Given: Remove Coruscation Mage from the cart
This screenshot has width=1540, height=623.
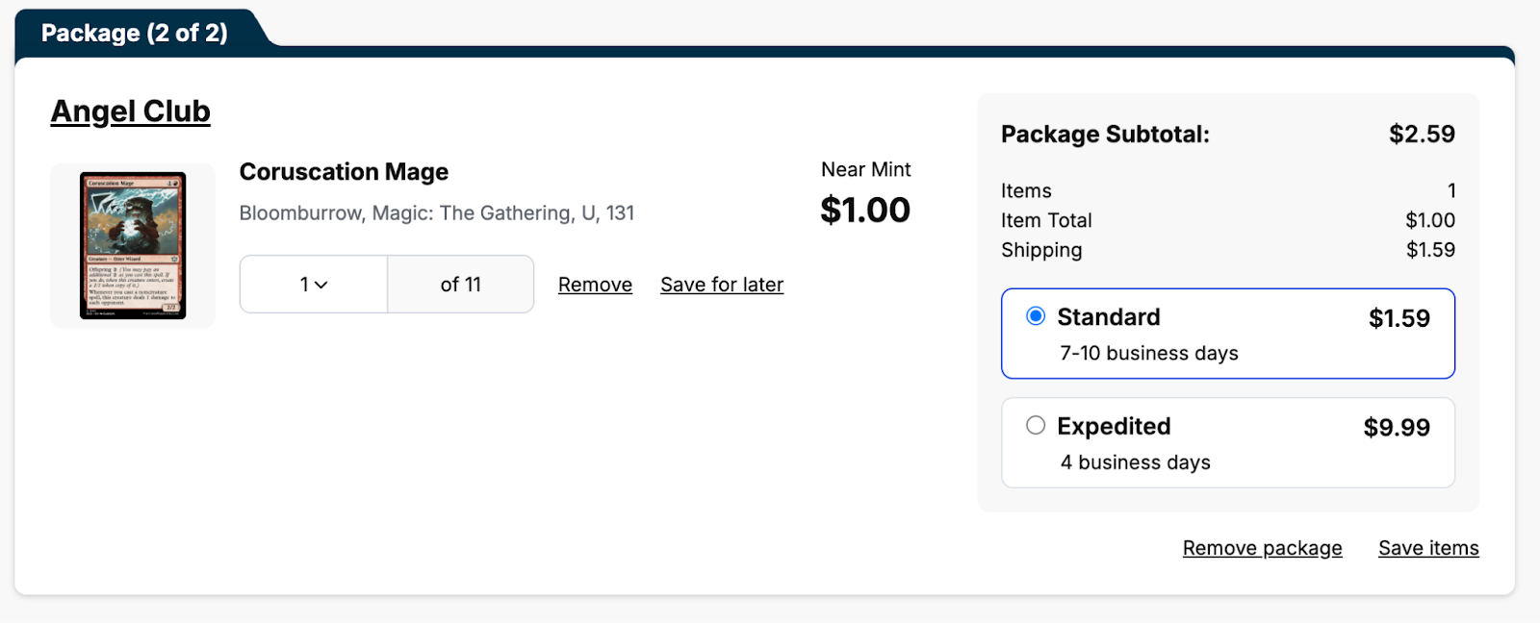Looking at the screenshot, I should (x=595, y=285).
